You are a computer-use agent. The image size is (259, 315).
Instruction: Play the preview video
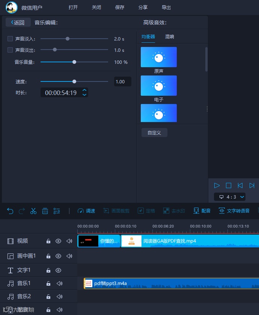click(x=217, y=185)
